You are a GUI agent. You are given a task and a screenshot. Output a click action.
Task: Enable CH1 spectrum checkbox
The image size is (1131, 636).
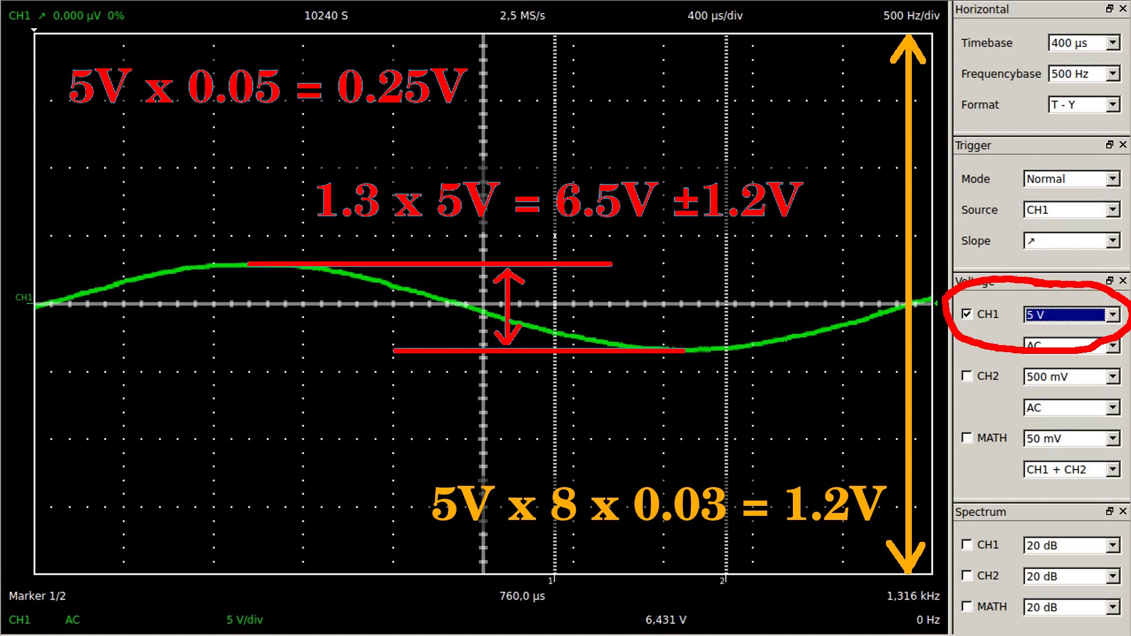point(967,545)
